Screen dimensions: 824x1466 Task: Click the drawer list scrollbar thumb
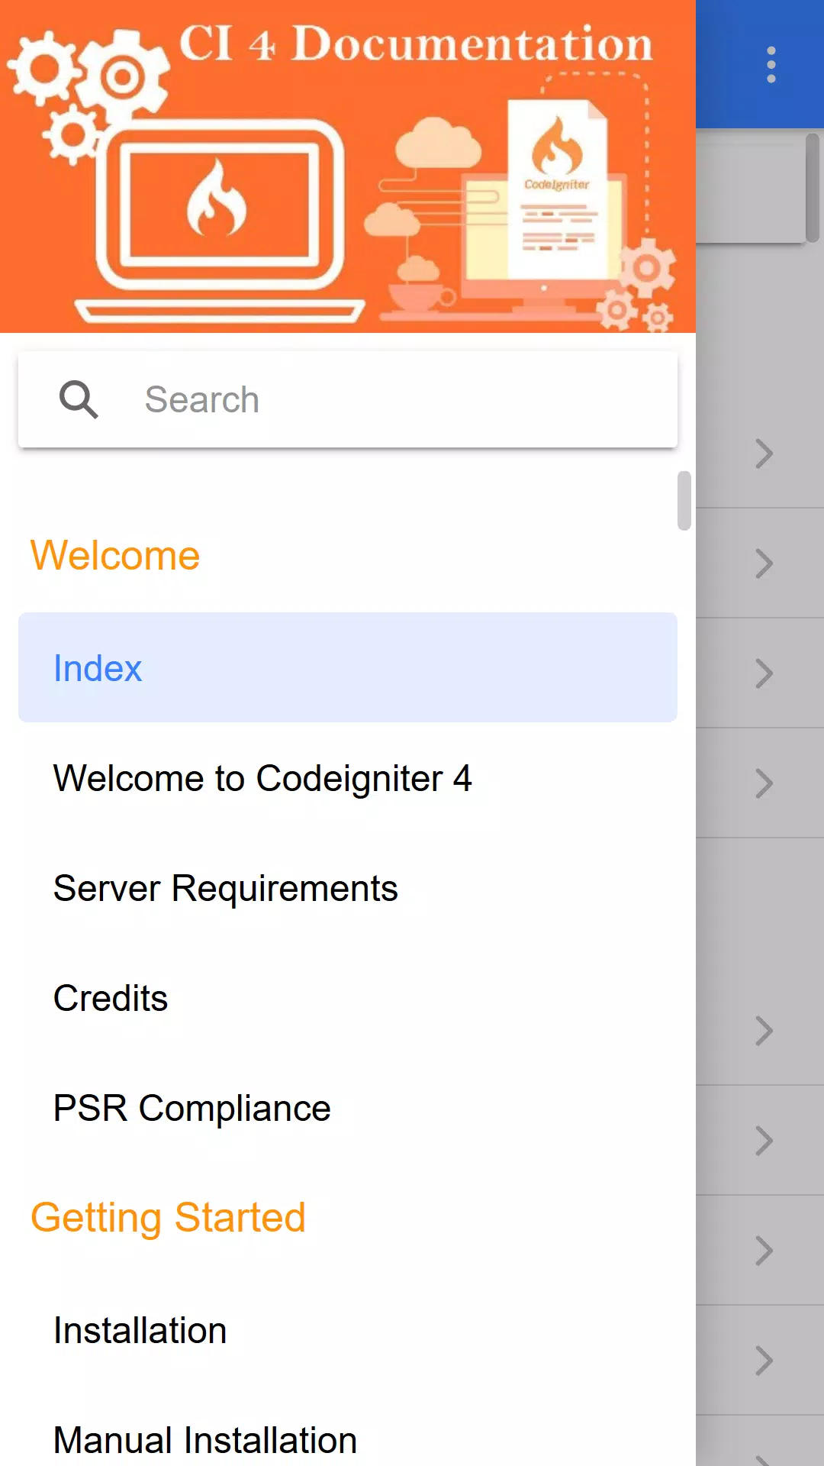pos(684,500)
